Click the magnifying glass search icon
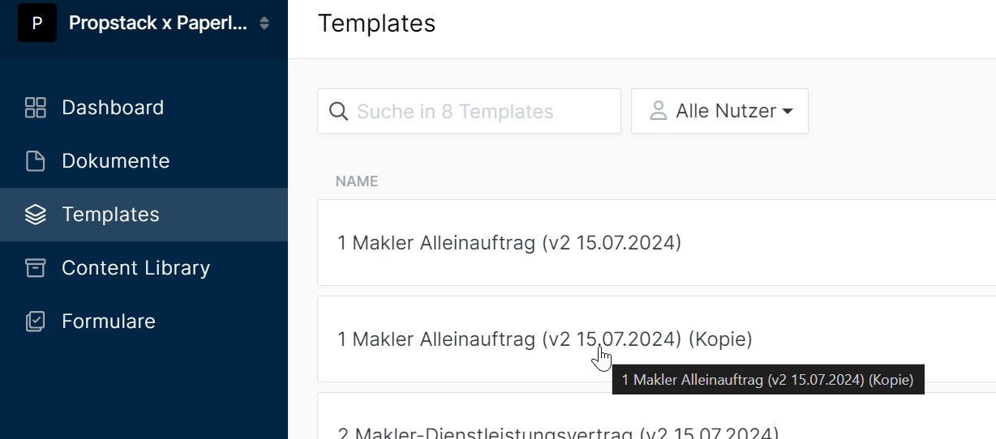Image resolution: width=996 pixels, height=439 pixels. coord(339,111)
